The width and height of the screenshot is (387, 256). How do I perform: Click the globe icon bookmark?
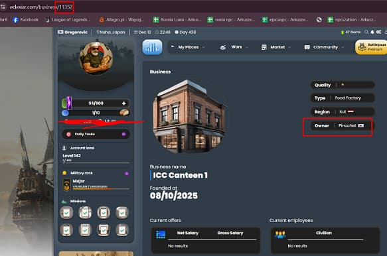319,20
